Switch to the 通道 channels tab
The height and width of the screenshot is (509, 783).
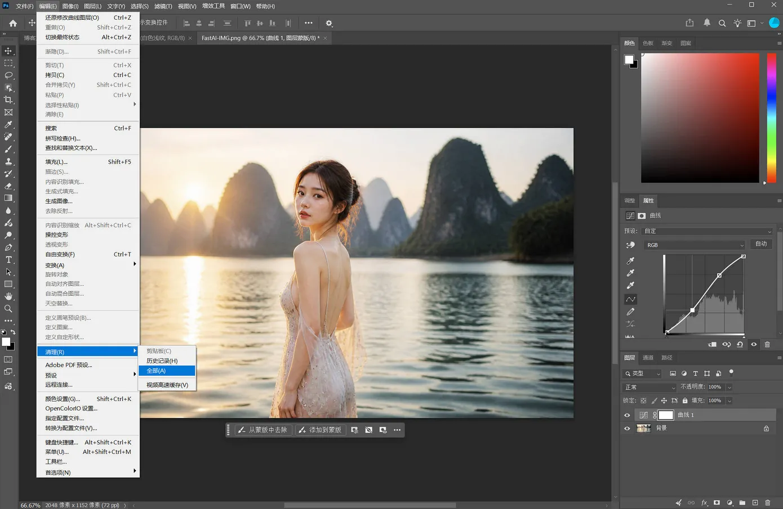click(648, 358)
